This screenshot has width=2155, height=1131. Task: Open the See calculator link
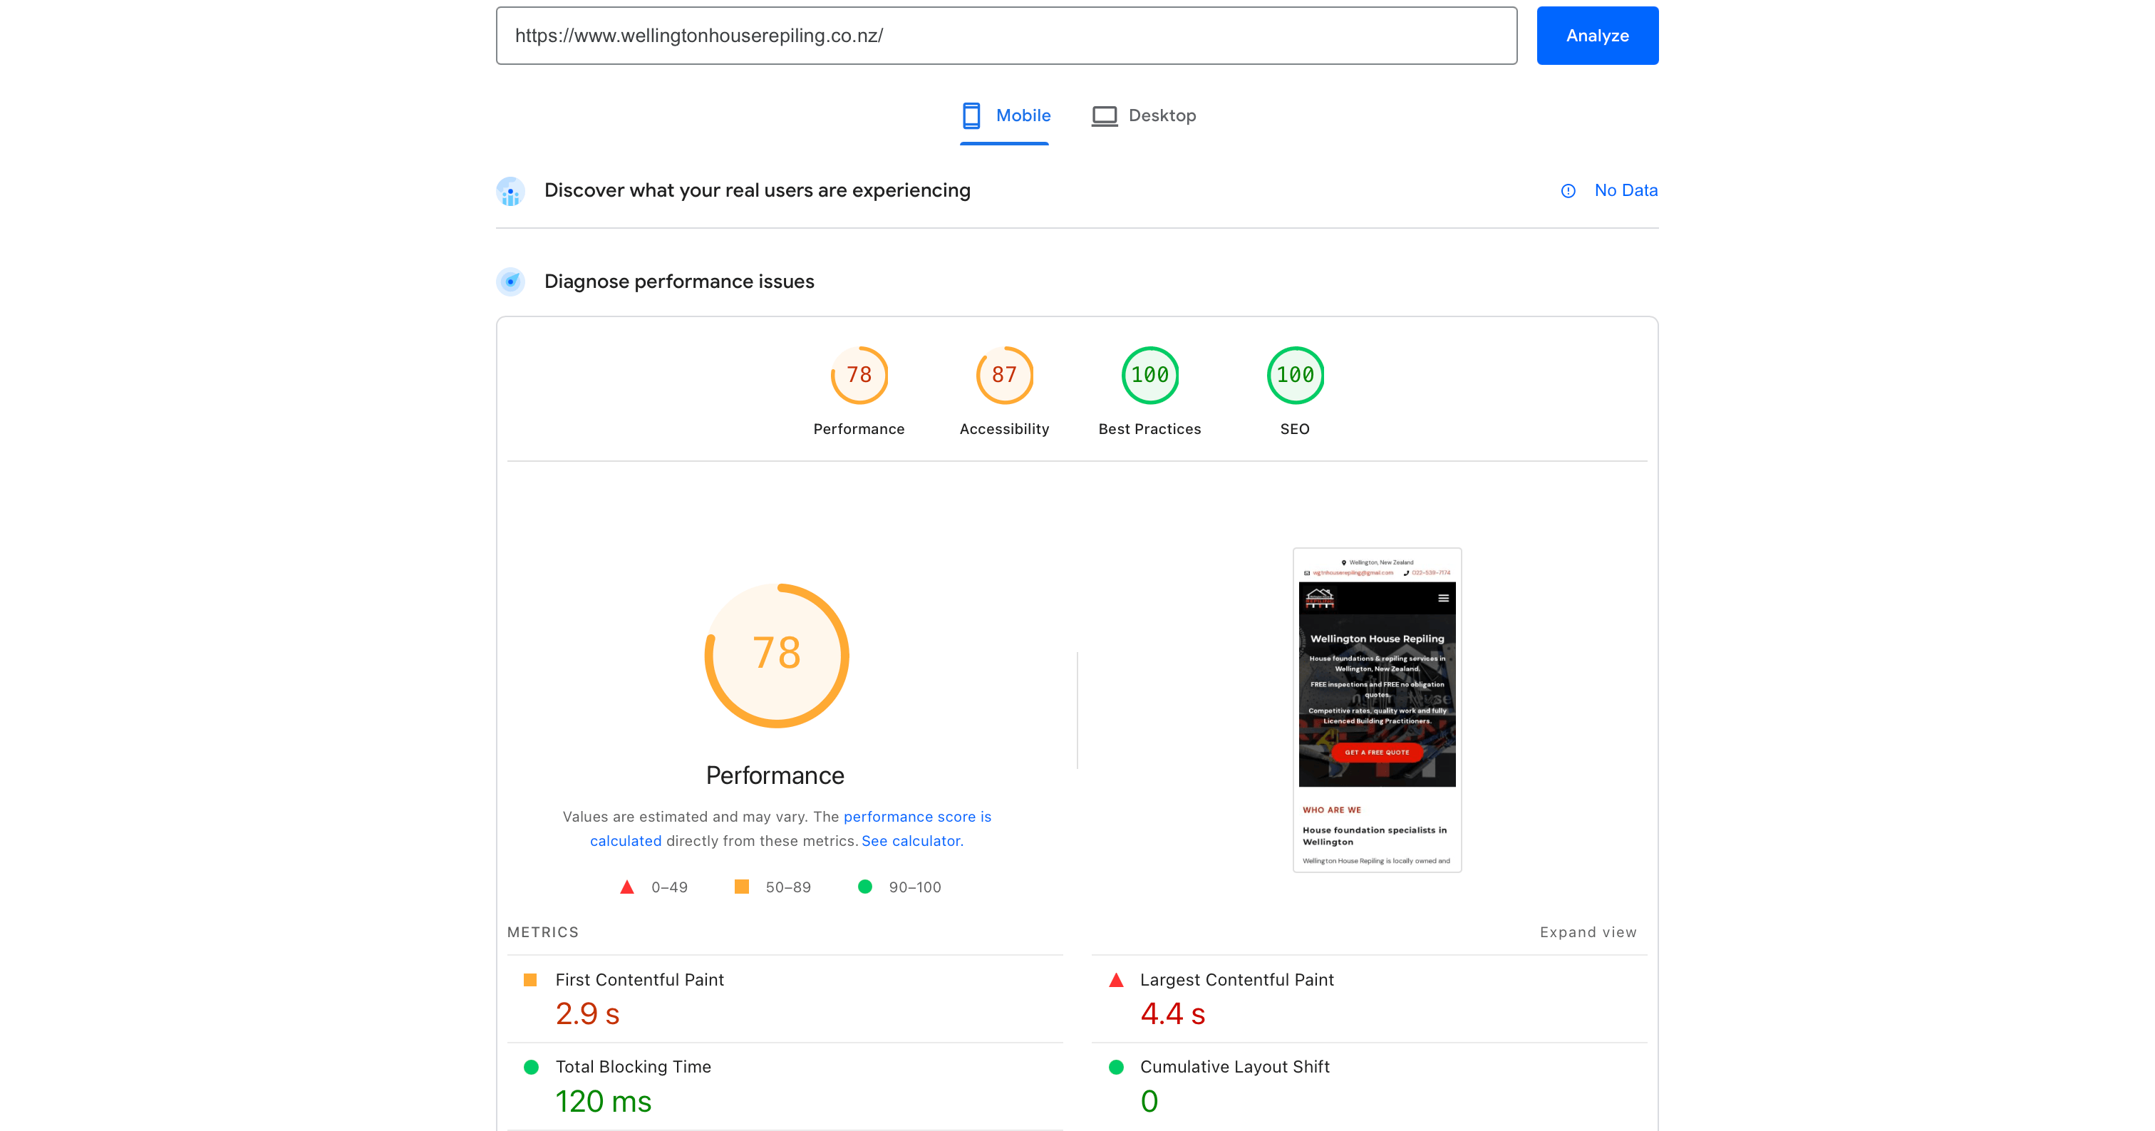click(912, 841)
